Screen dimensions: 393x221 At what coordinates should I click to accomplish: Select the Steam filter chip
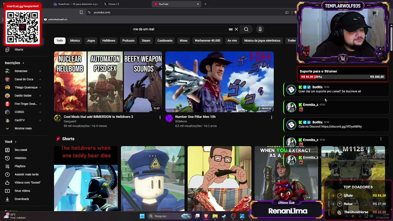(x=146, y=41)
